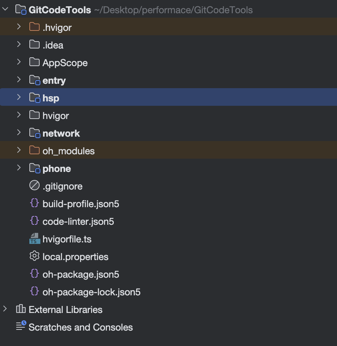Select the code-linter.json5 file
This screenshot has width=337, height=346.
[78, 221]
